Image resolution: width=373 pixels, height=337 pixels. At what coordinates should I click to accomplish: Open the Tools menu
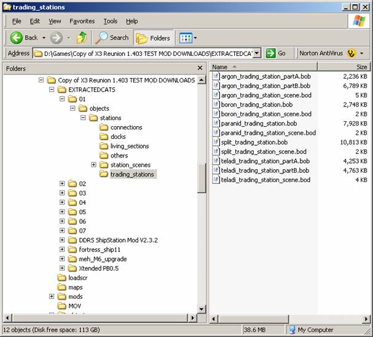[x=110, y=21]
